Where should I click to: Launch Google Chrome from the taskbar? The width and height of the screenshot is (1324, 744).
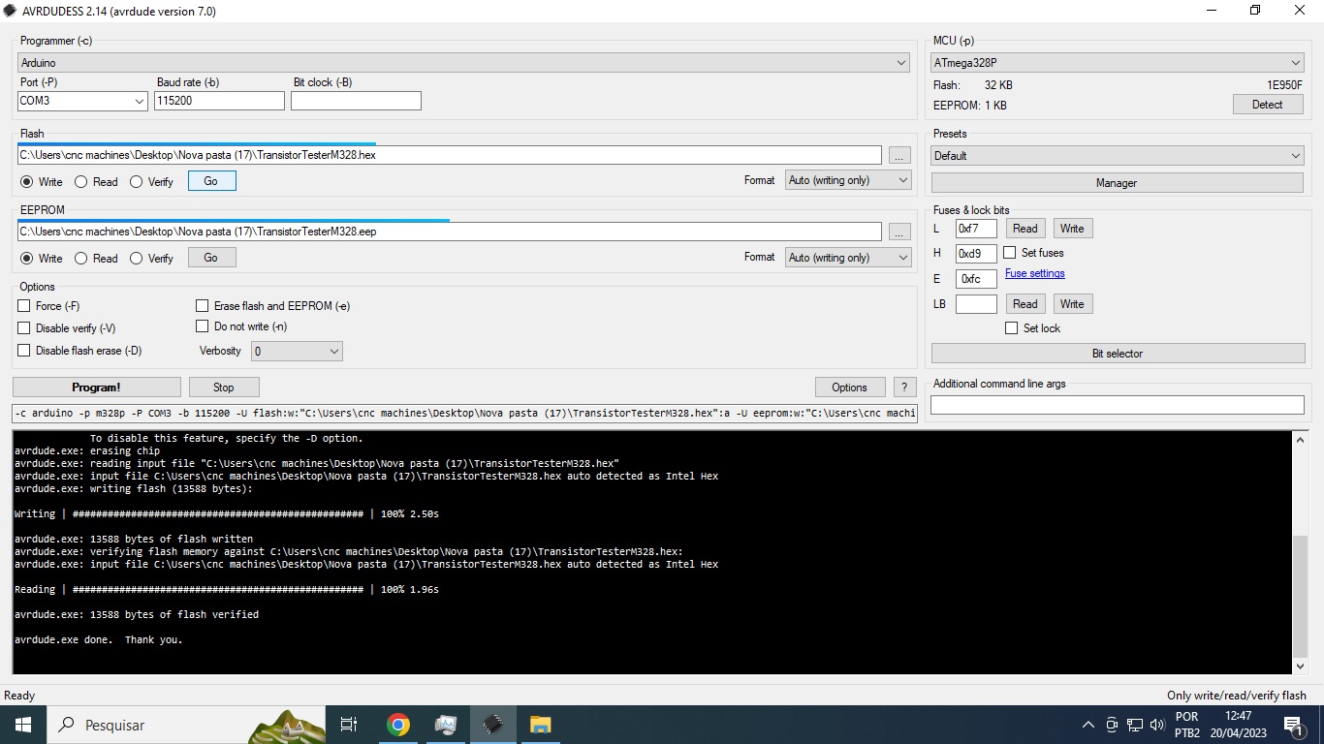[x=397, y=725]
